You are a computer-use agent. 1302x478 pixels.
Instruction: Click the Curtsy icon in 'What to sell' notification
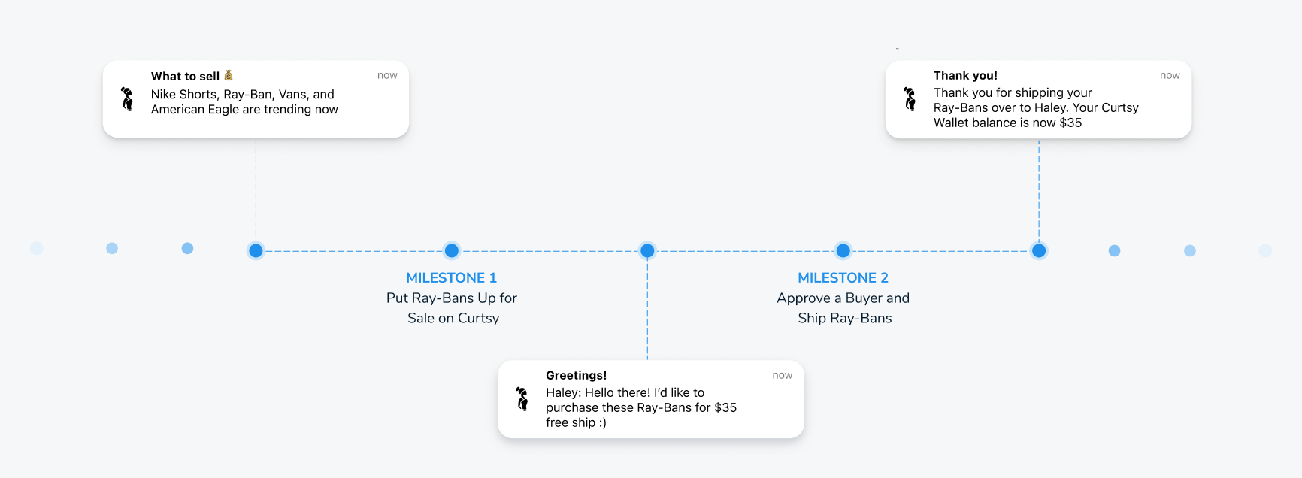pos(127,99)
